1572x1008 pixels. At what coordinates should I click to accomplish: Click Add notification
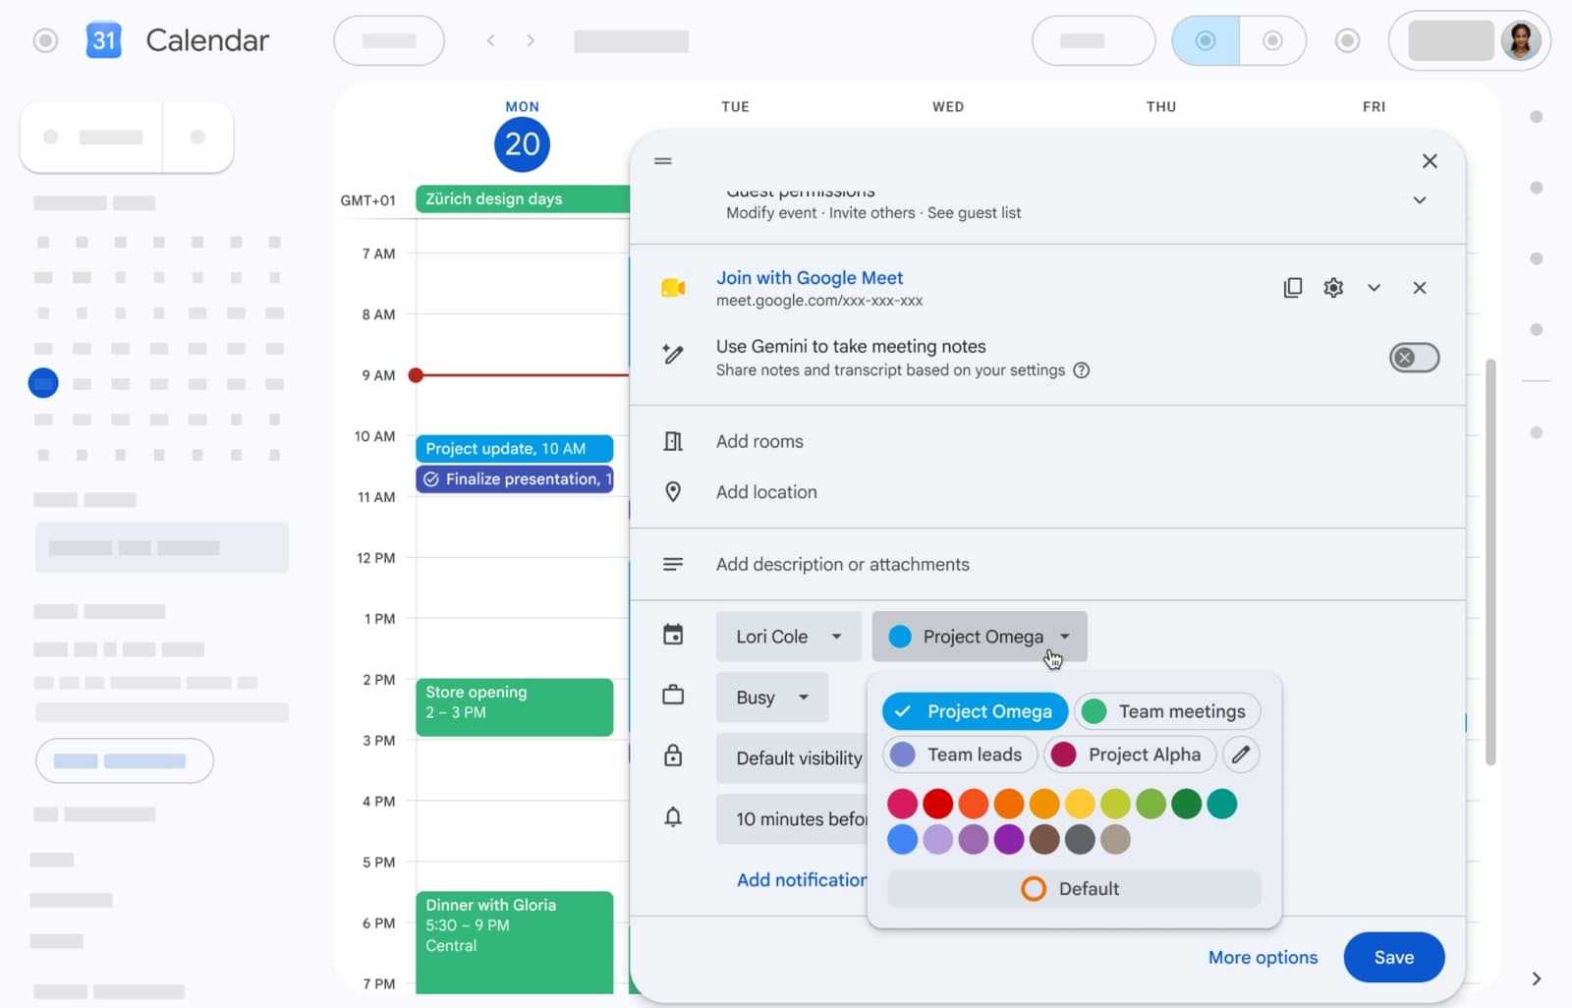pyautogui.click(x=802, y=880)
